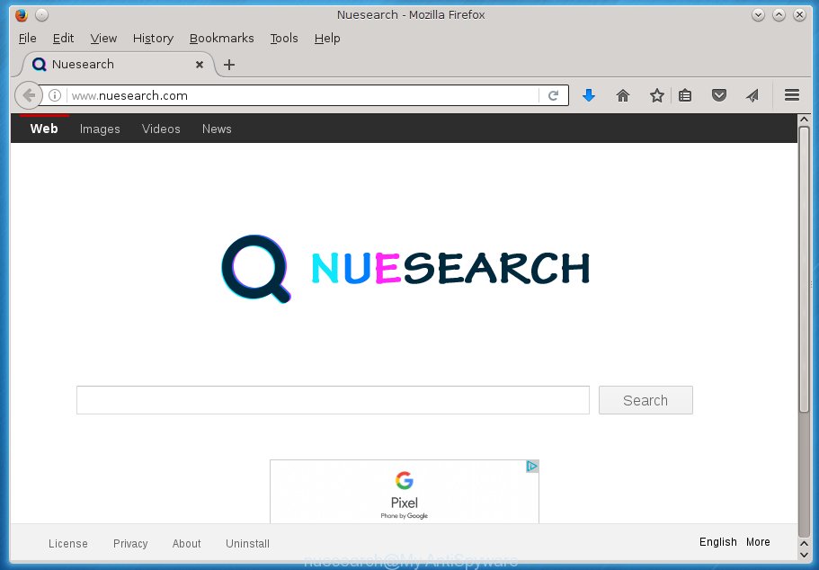This screenshot has width=819, height=570.
Task: Click the AdChoices icon on the ad
Action: tap(531, 466)
